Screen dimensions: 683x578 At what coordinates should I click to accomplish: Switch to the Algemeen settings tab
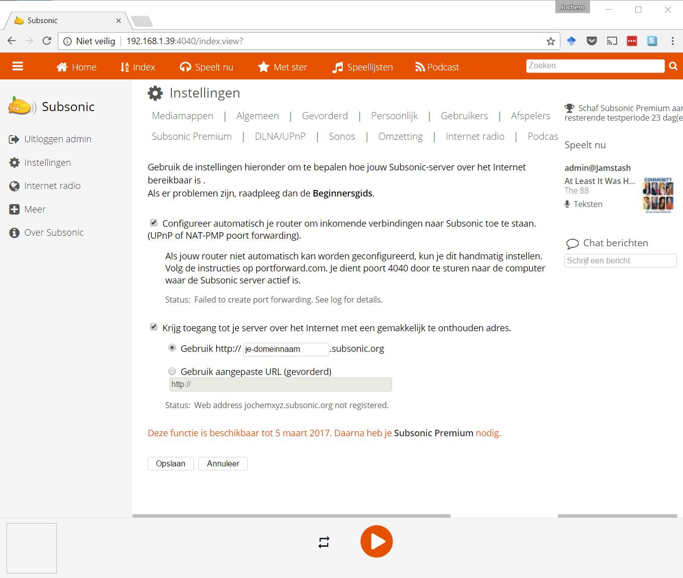click(x=257, y=116)
